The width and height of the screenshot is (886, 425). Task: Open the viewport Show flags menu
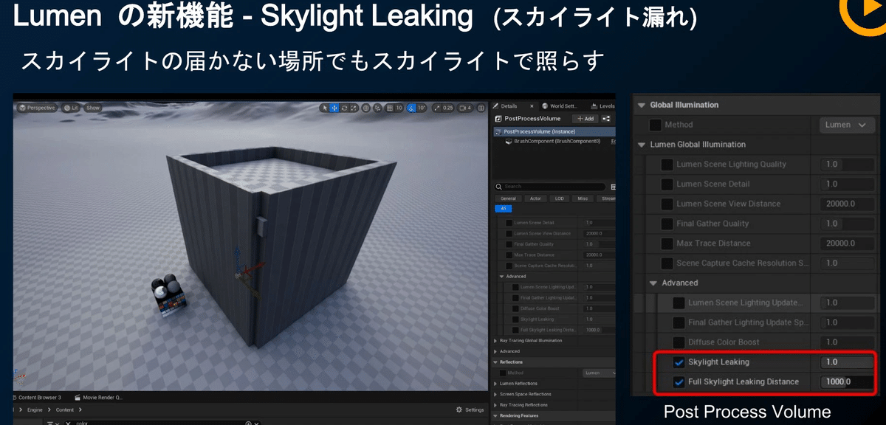click(x=92, y=108)
